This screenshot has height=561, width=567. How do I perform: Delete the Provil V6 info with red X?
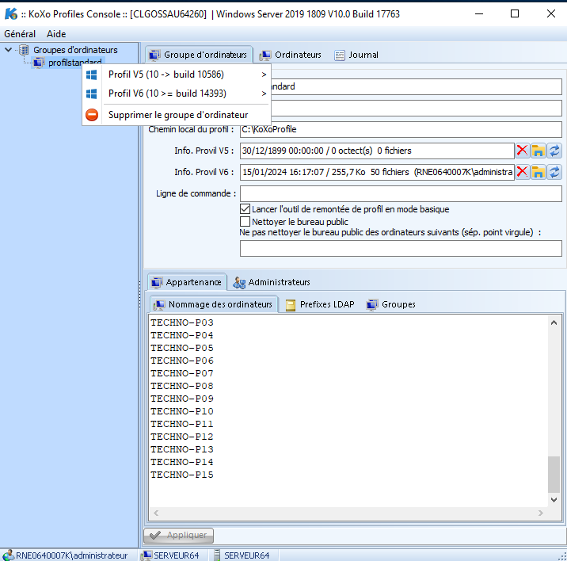pos(522,172)
